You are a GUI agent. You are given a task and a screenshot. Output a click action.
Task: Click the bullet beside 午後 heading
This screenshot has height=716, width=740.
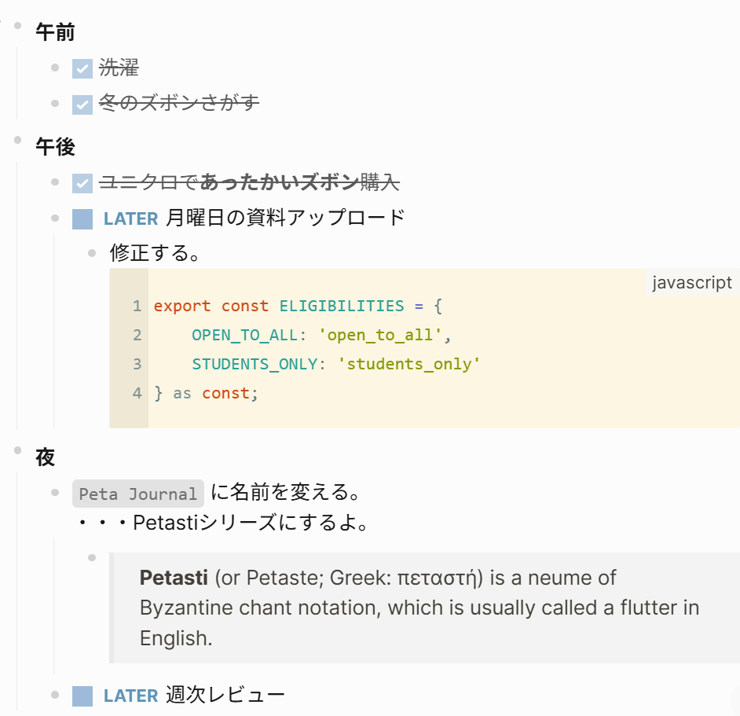click(18, 140)
